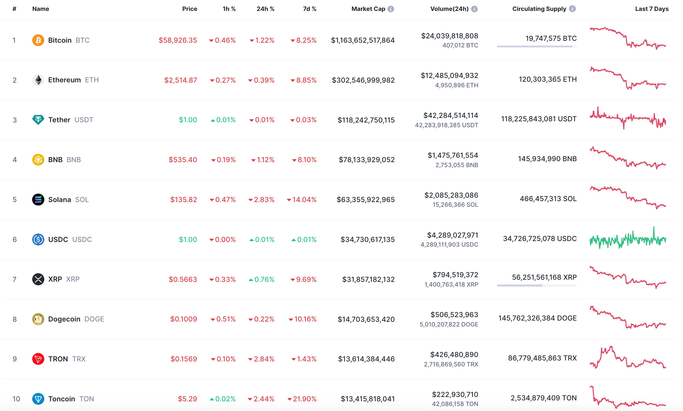Click the XRP logo icon

tap(38, 279)
